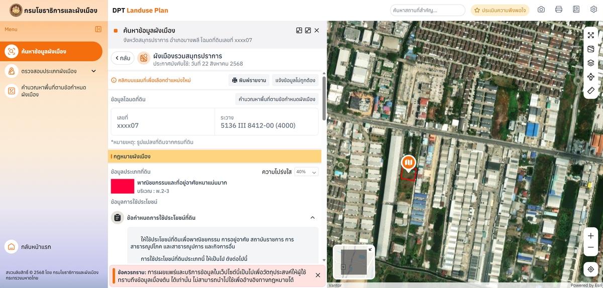Click the overview mini-map thumbnail
The image size is (603, 288).
pyautogui.click(x=354, y=261)
